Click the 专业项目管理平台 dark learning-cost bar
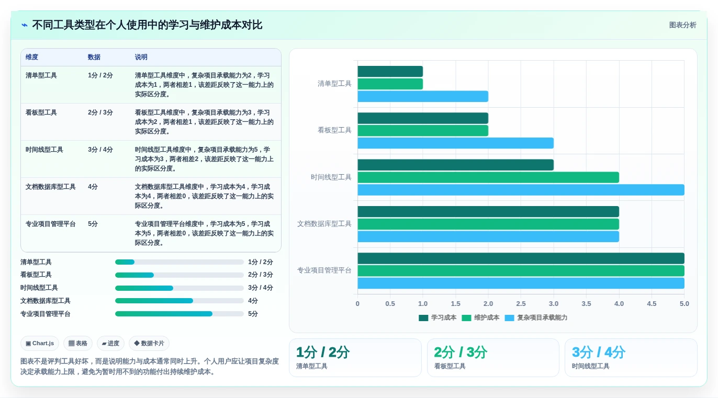718x398 pixels. point(521,258)
